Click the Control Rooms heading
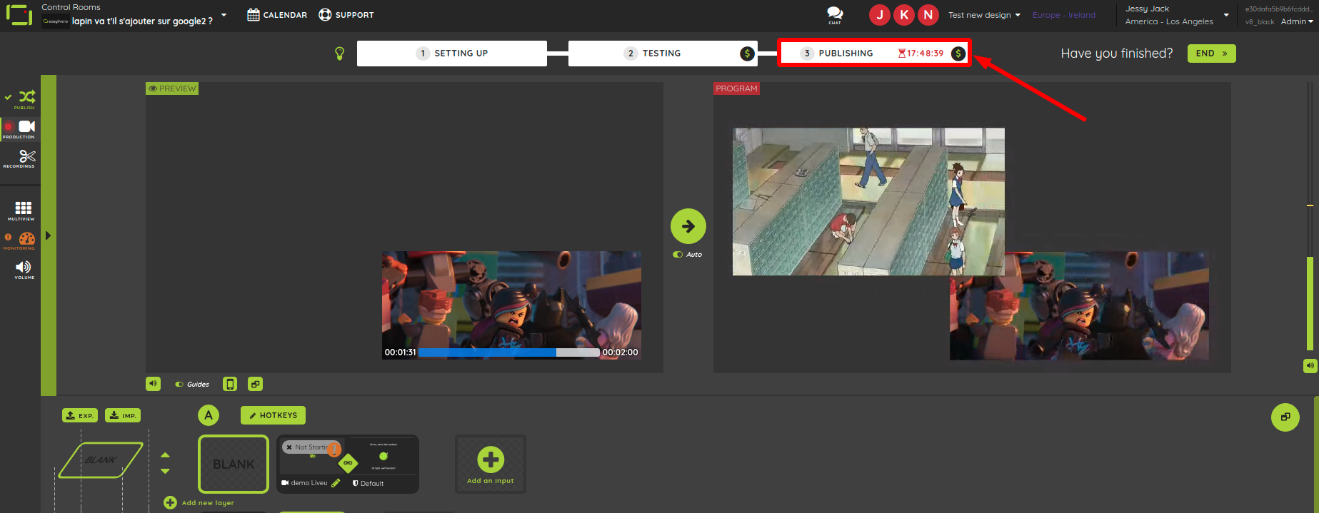This screenshot has width=1319, height=513. [x=71, y=7]
